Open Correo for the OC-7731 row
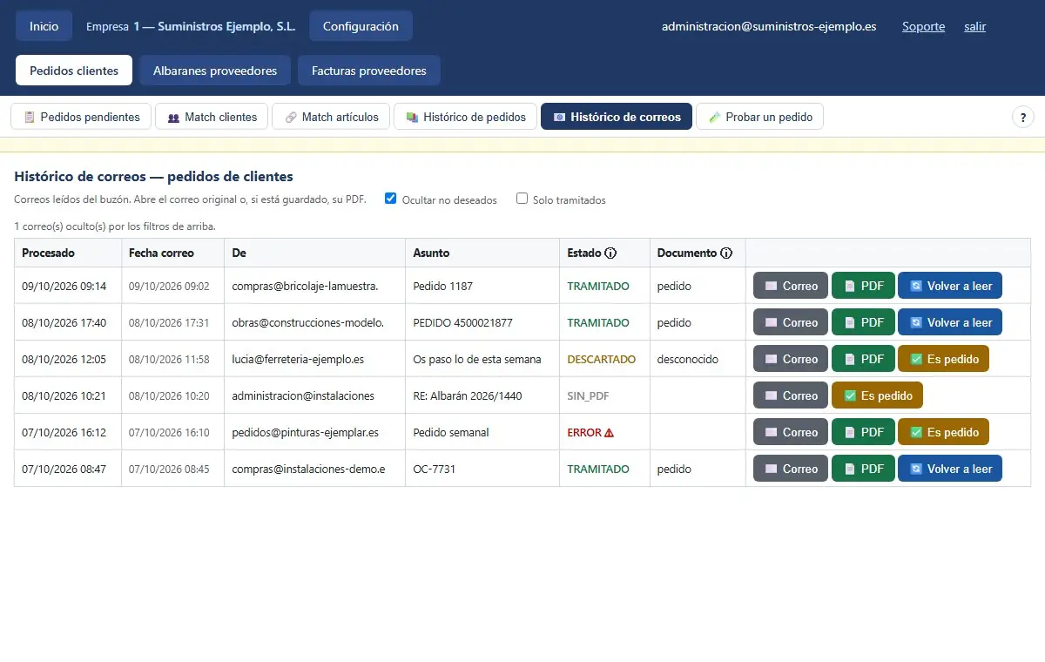This screenshot has height=662, width=1045. (x=791, y=469)
